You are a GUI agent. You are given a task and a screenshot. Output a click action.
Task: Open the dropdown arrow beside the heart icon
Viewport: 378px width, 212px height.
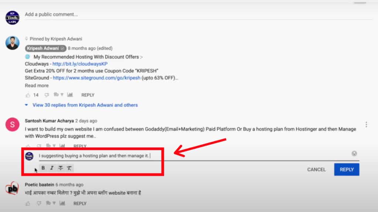pos(62,95)
